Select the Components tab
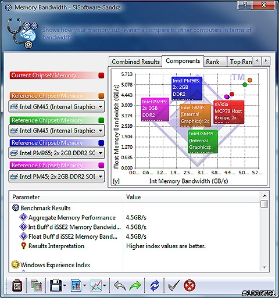 click(x=183, y=61)
